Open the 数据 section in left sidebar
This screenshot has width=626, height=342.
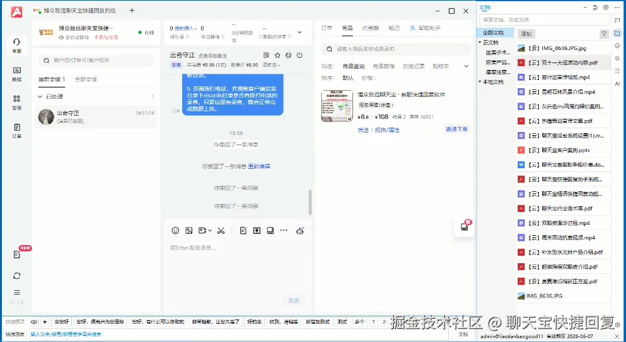(x=16, y=74)
